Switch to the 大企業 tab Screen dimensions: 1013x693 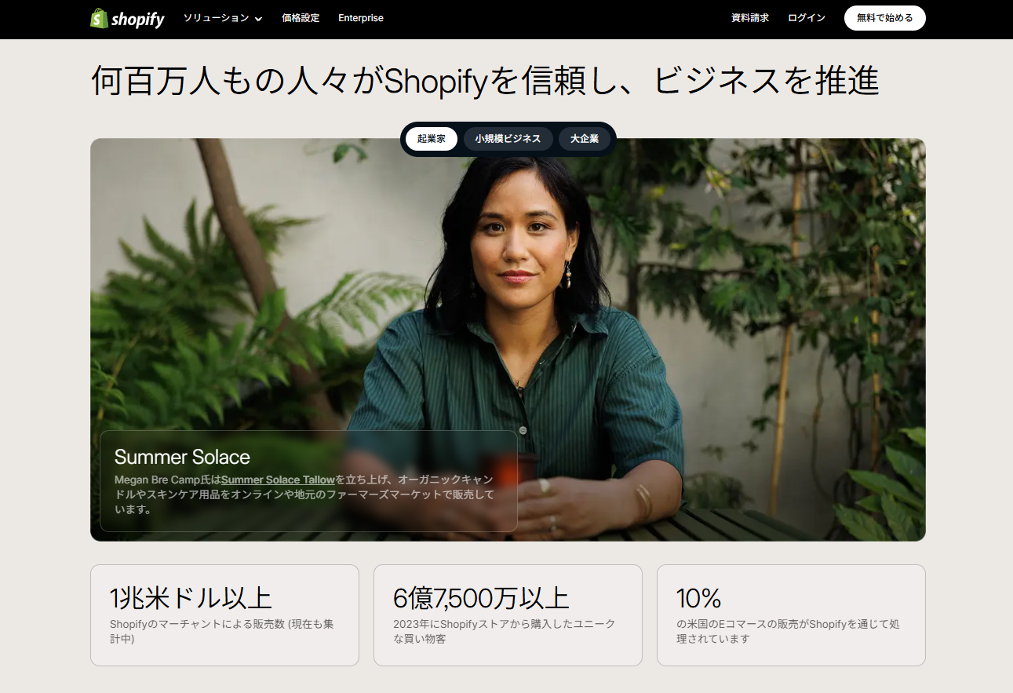(585, 139)
